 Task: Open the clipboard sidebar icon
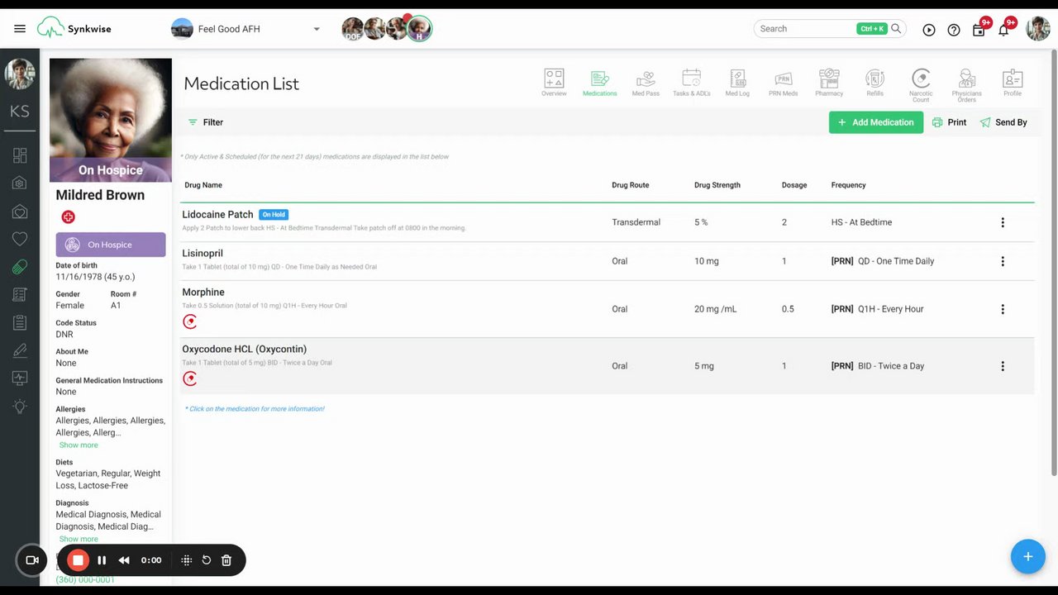tap(20, 322)
